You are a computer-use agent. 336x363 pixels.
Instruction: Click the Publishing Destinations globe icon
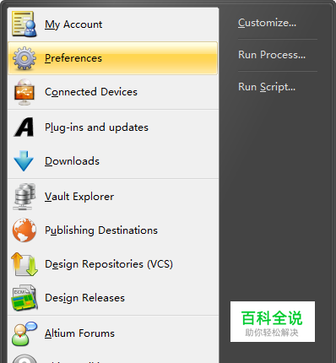(24, 230)
